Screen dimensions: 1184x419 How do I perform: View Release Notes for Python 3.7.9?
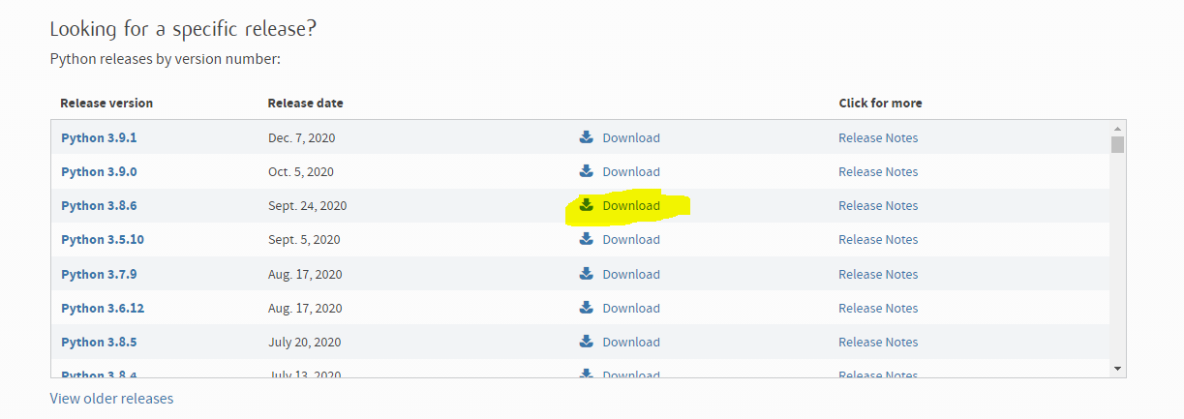pos(878,274)
